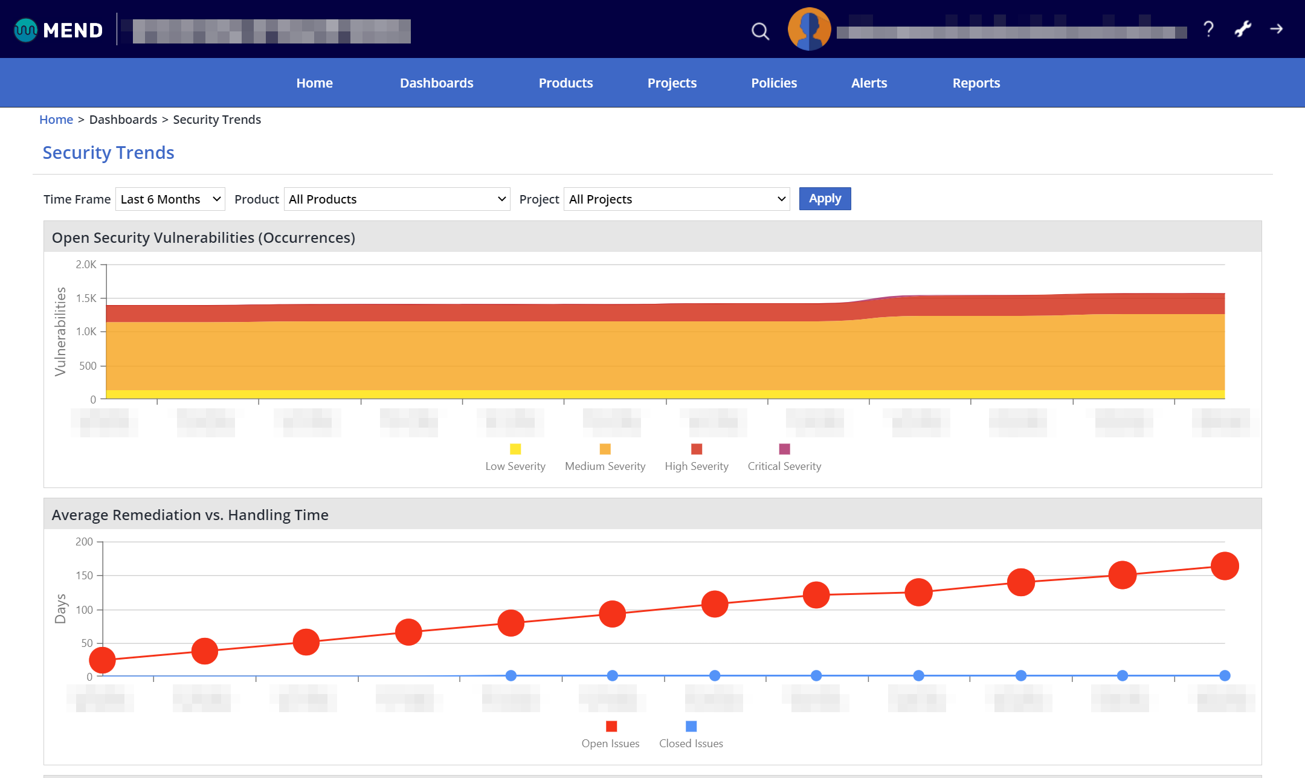Click the Home breadcrumb link
Viewport: 1305px width, 778px height.
pyautogui.click(x=56, y=119)
